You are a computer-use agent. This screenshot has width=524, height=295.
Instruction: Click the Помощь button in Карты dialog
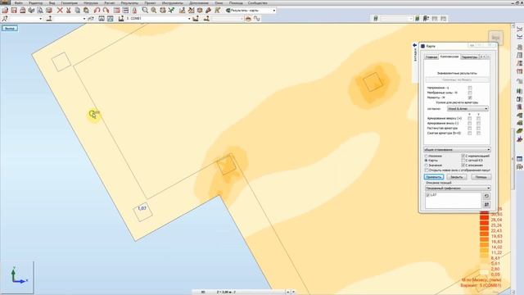pos(481,177)
